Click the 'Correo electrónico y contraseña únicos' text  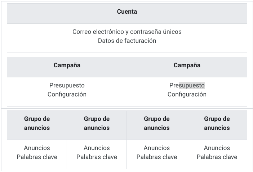tap(127, 32)
